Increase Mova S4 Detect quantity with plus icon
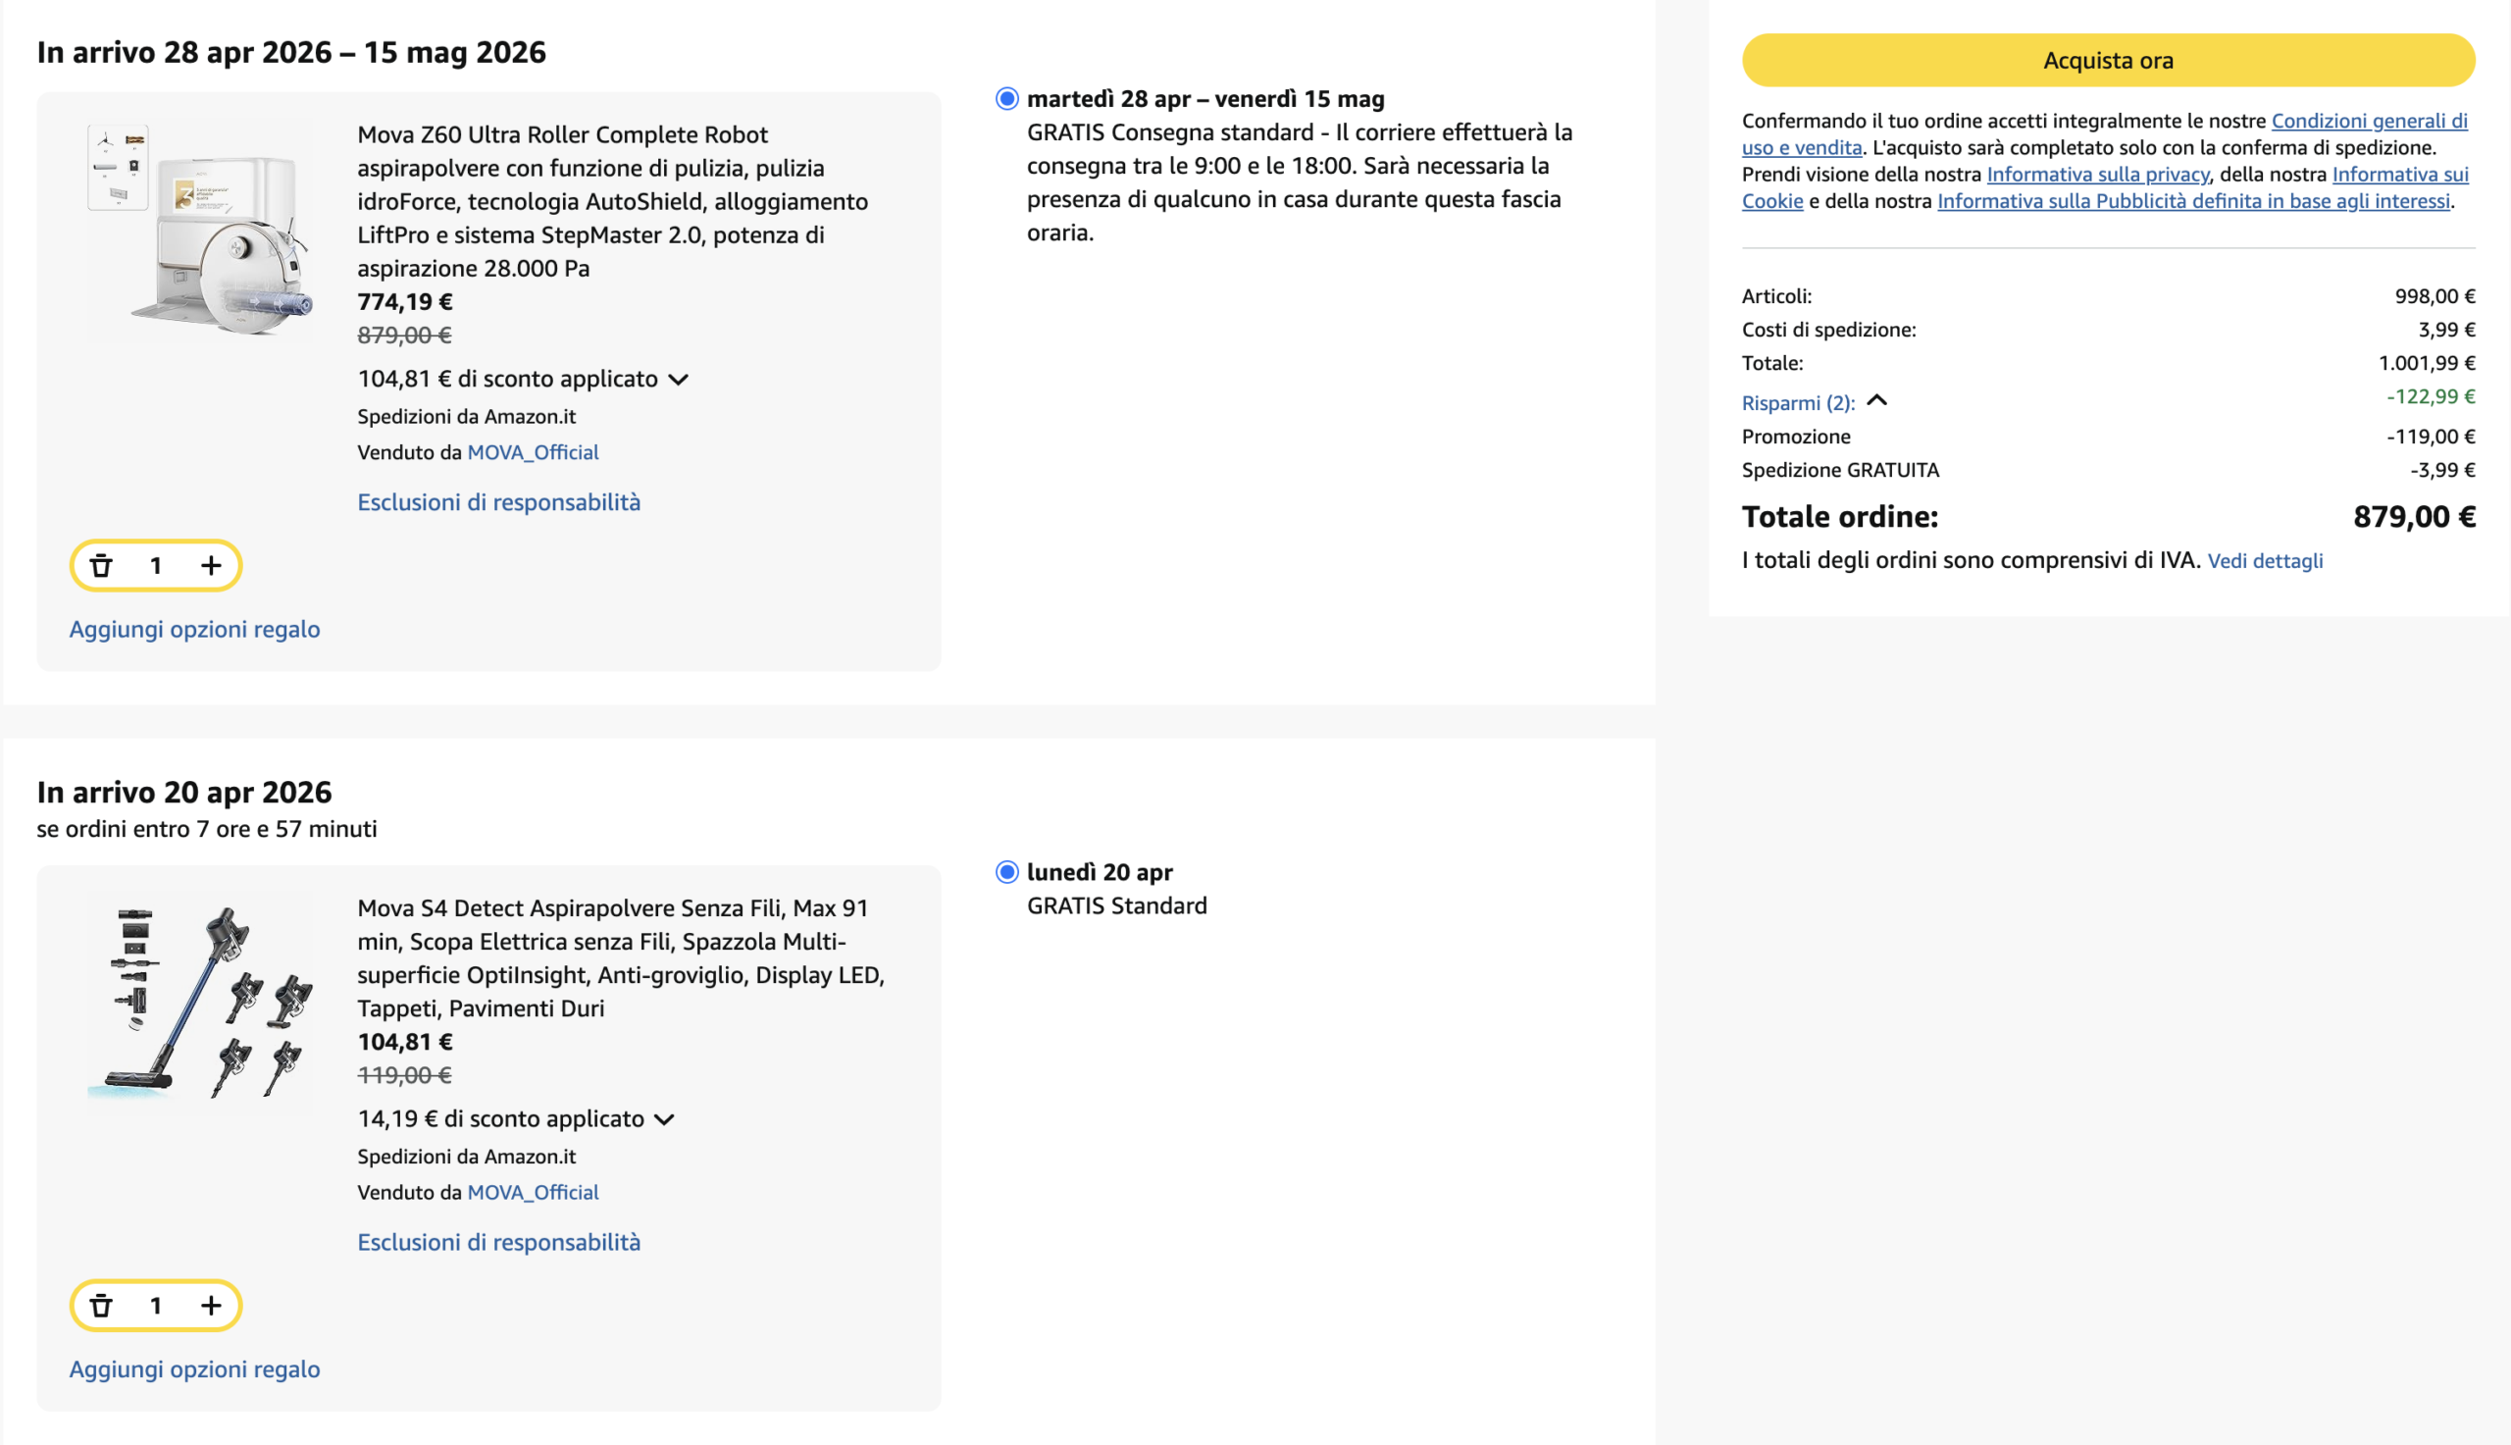2511x1445 pixels. click(210, 1305)
